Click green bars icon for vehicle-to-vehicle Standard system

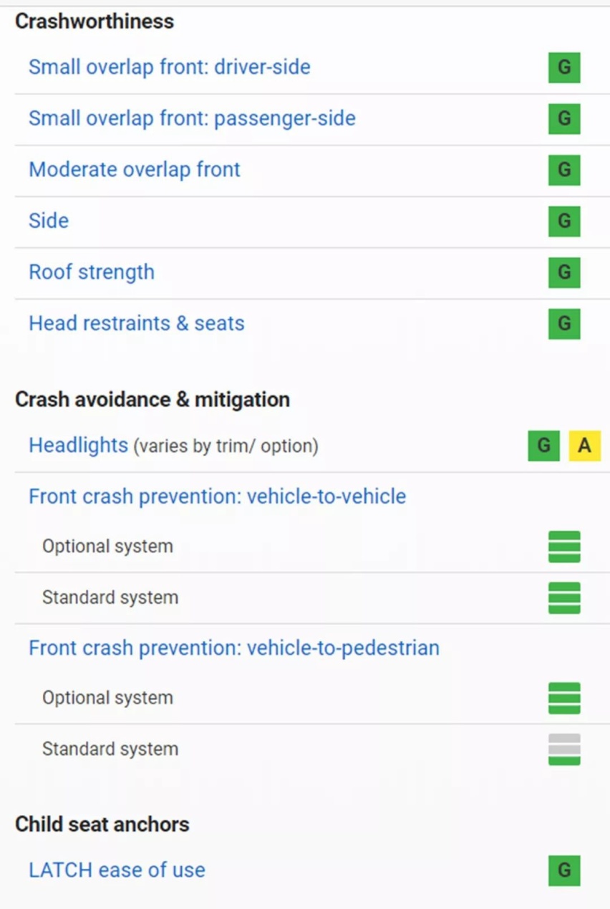coord(564,598)
